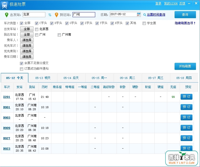Image resolution: width=200 pixels, height=167 pixels.
Task: Uncheck the D字头 checkbox
Action: click(x=52, y=23)
